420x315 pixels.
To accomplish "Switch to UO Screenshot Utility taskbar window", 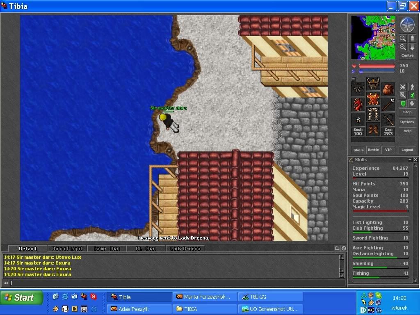I will coord(271,309).
